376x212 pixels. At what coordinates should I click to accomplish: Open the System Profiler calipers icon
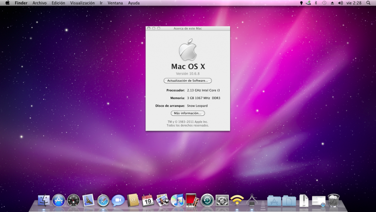(252, 200)
